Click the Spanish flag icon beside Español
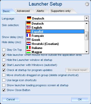This screenshot has height=104, width=91. (x=29, y=31)
